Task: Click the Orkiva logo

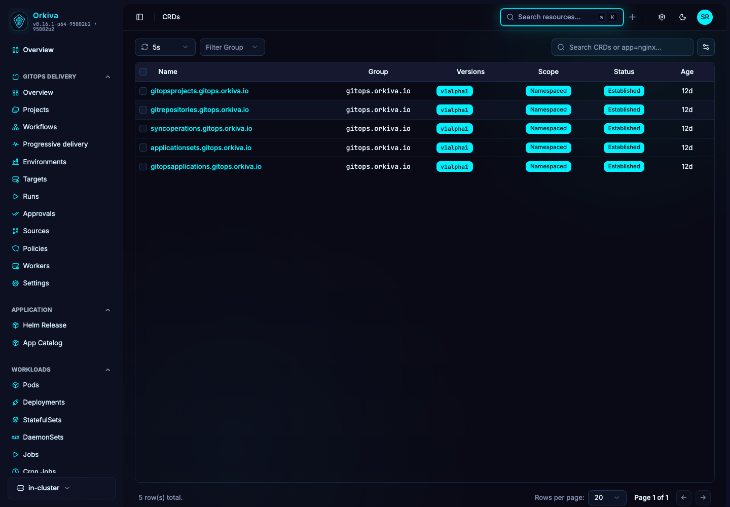Action: tap(19, 21)
